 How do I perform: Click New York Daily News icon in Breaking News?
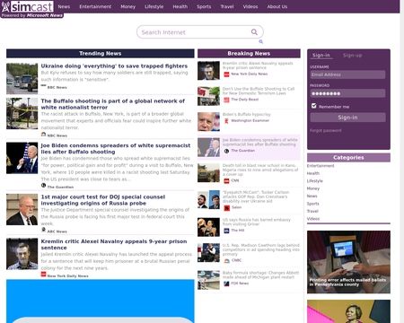[226, 74]
